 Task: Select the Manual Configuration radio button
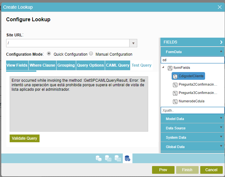point(91,54)
